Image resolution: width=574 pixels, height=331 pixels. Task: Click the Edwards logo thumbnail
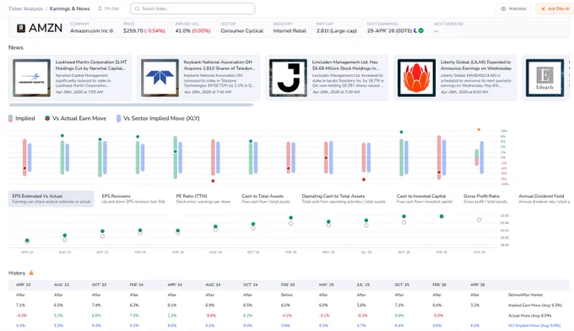click(544, 78)
